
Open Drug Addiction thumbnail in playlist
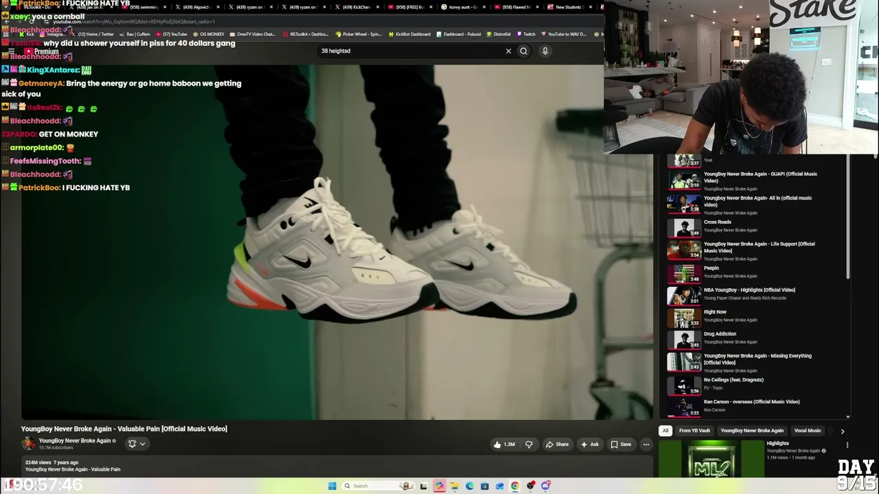point(684,340)
